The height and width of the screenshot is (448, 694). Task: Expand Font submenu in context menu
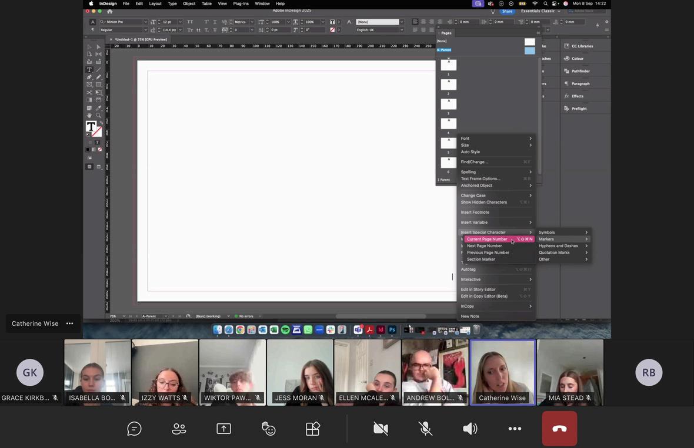496,139
